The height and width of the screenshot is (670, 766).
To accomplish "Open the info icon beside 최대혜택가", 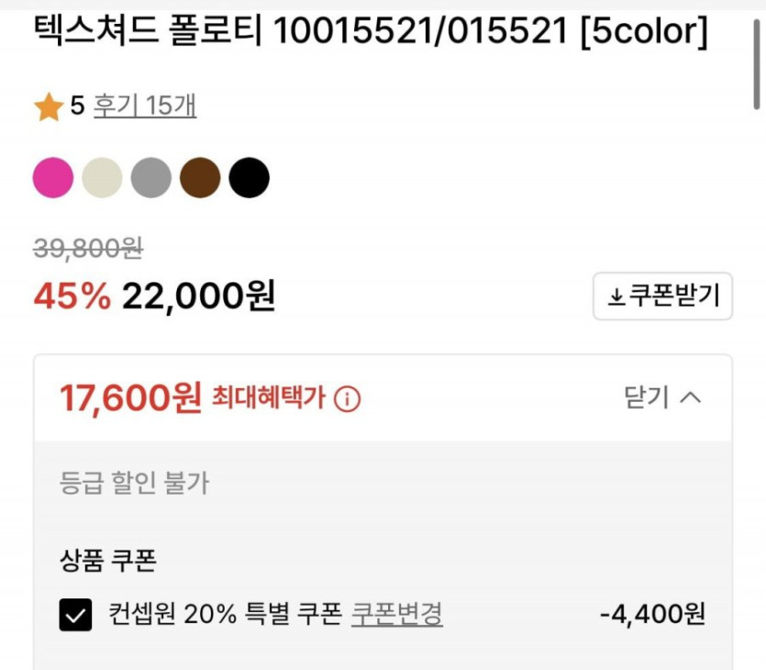I will coord(348,399).
